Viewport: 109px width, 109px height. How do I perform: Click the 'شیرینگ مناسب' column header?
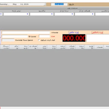tap(5, 47)
